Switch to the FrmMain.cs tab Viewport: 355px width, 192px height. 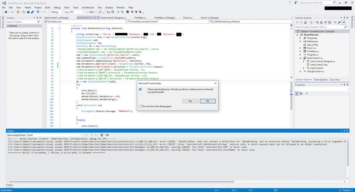[x=141, y=17]
